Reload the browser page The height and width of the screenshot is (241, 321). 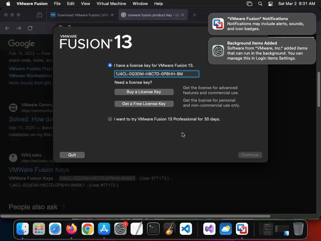click(30, 28)
